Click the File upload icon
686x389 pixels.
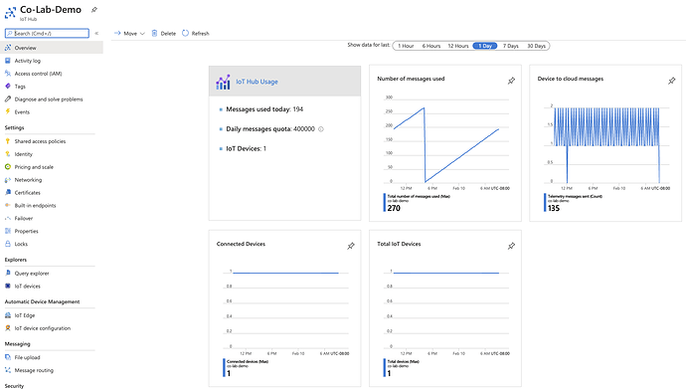pos(7,357)
